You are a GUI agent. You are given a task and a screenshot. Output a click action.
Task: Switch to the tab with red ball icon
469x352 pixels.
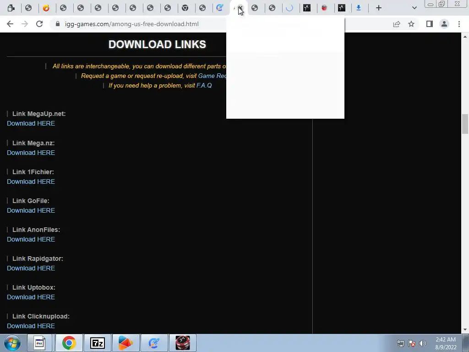[x=324, y=8]
